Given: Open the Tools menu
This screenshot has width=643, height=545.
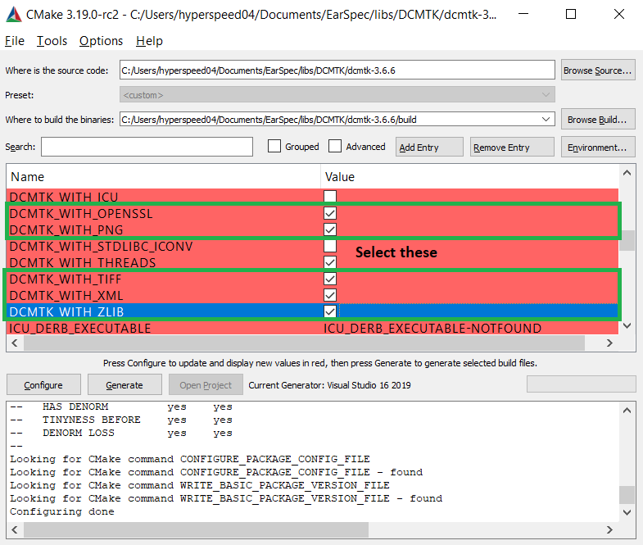Looking at the screenshot, I should pyautogui.click(x=52, y=41).
